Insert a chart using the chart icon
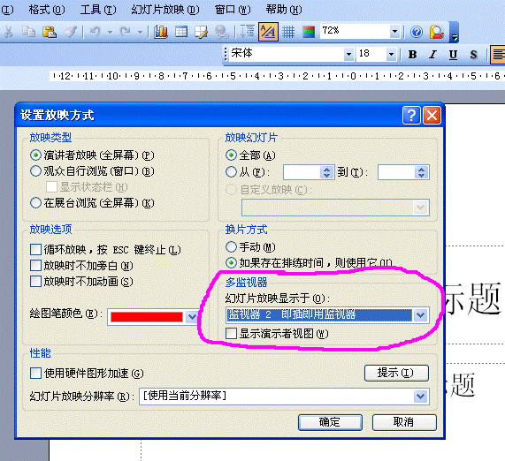The height and width of the screenshot is (461, 505). pyautogui.click(x=160, y=32)
